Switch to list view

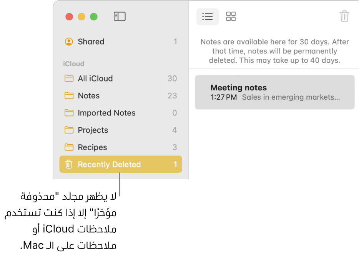click(x=208, y=17)
